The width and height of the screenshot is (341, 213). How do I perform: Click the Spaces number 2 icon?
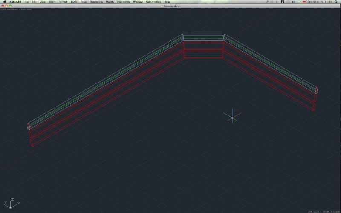[282, 2]
